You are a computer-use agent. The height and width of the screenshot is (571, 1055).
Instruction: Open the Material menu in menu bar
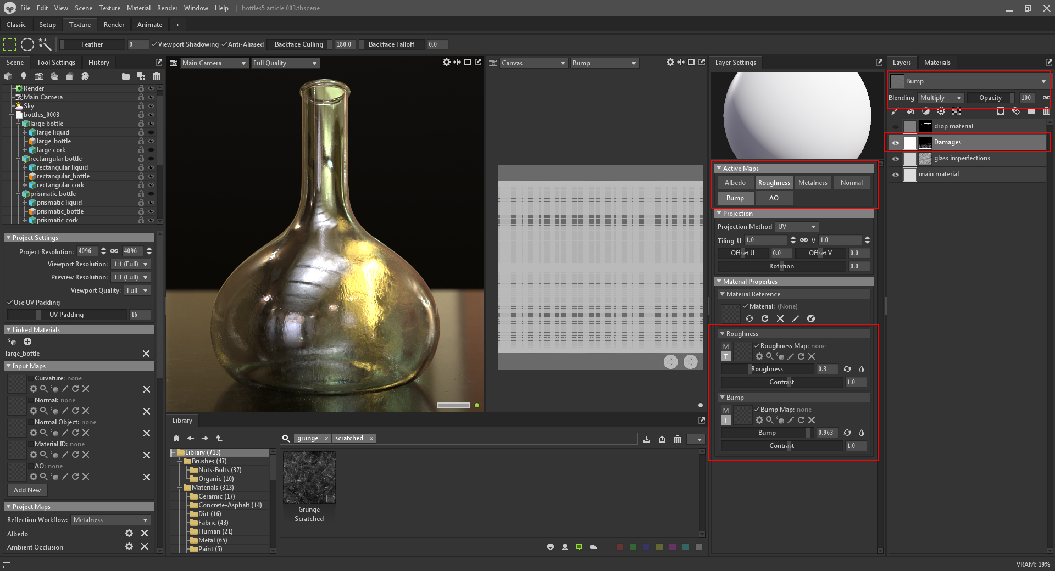click(138, 8)
